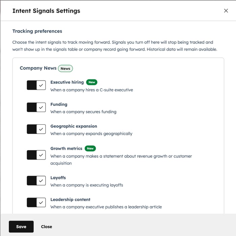Toggle the Leadership content switch
Screen dimensions: 236x236
[x=36, y=203]
